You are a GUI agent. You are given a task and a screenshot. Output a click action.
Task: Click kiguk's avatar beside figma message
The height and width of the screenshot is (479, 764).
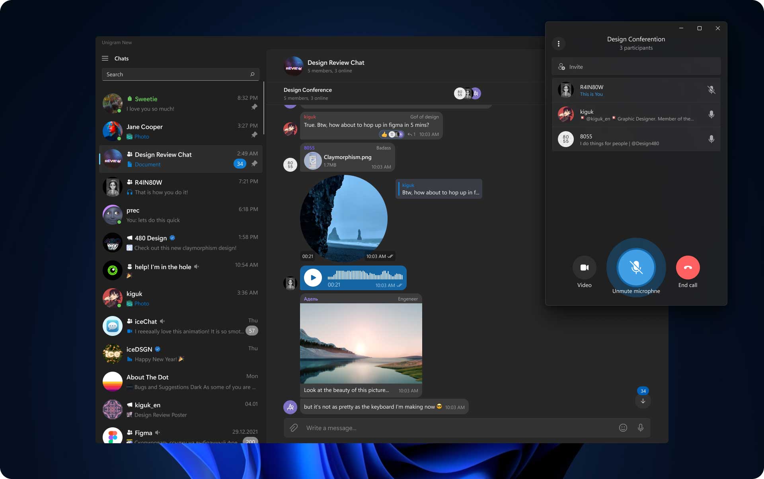tap(290, 129)
